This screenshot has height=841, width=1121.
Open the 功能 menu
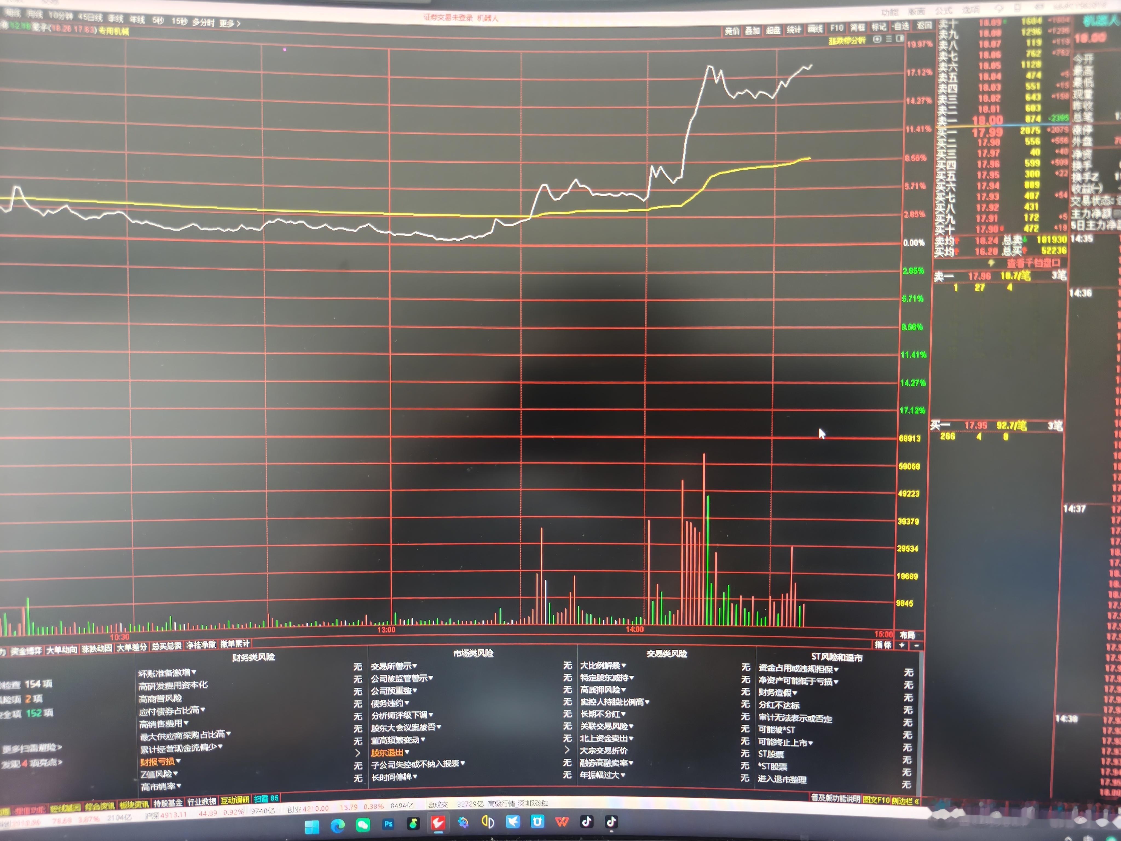[x=889, y=12]
